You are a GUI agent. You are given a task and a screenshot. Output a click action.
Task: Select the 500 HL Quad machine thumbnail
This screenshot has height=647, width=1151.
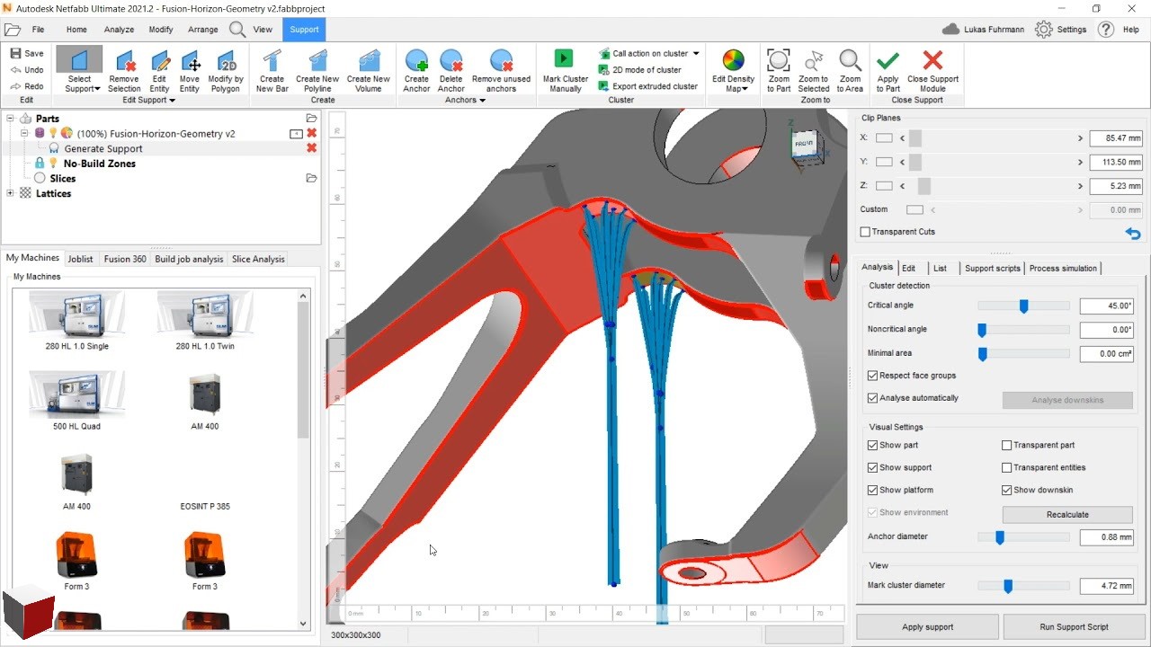(x=77, y=394)
